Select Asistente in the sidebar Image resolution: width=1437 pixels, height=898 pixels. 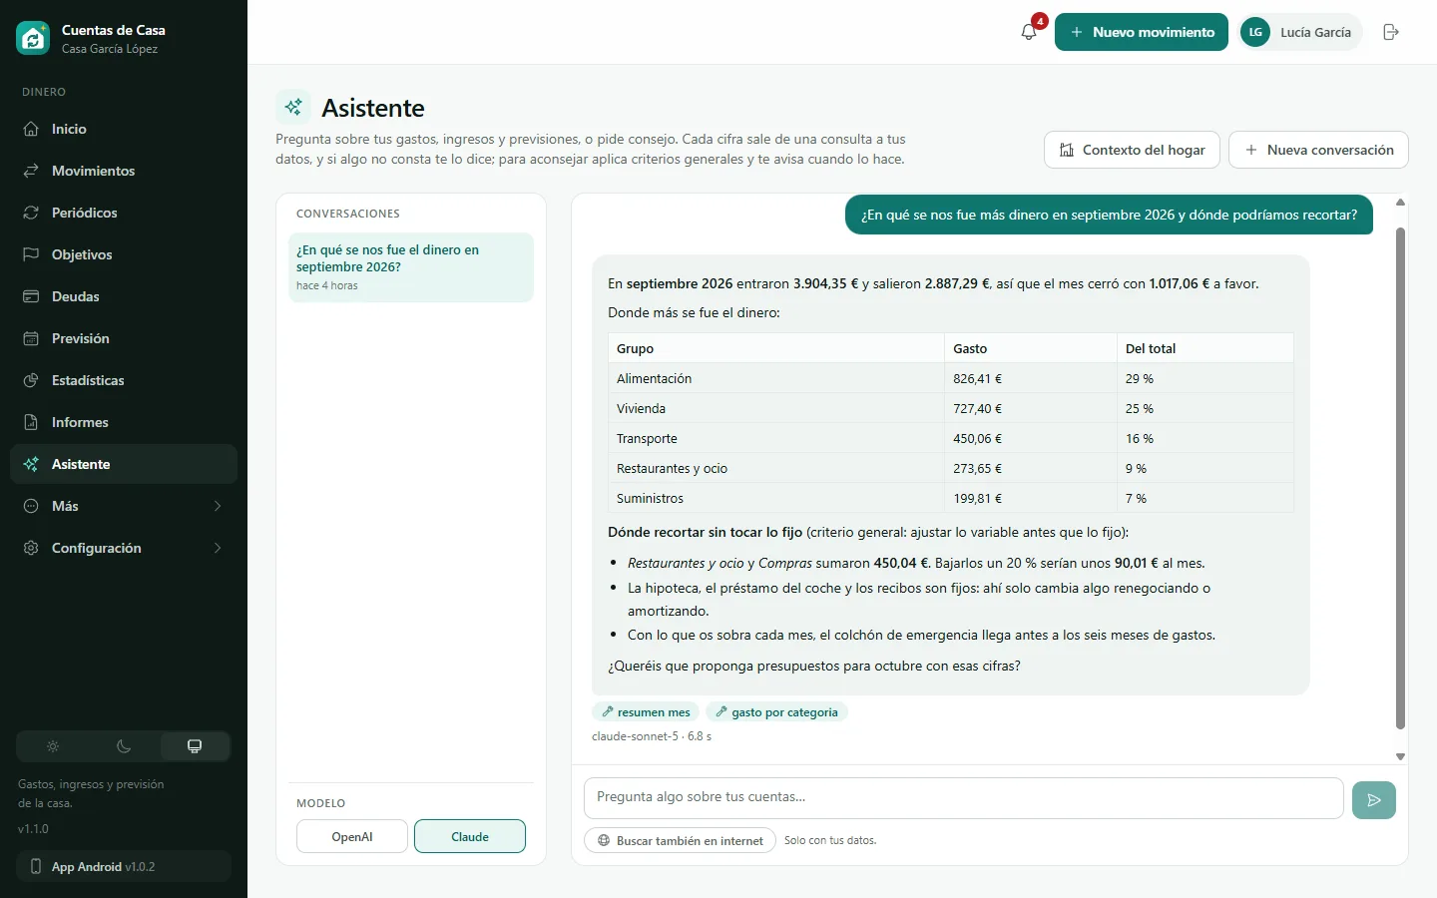(124, 464)
